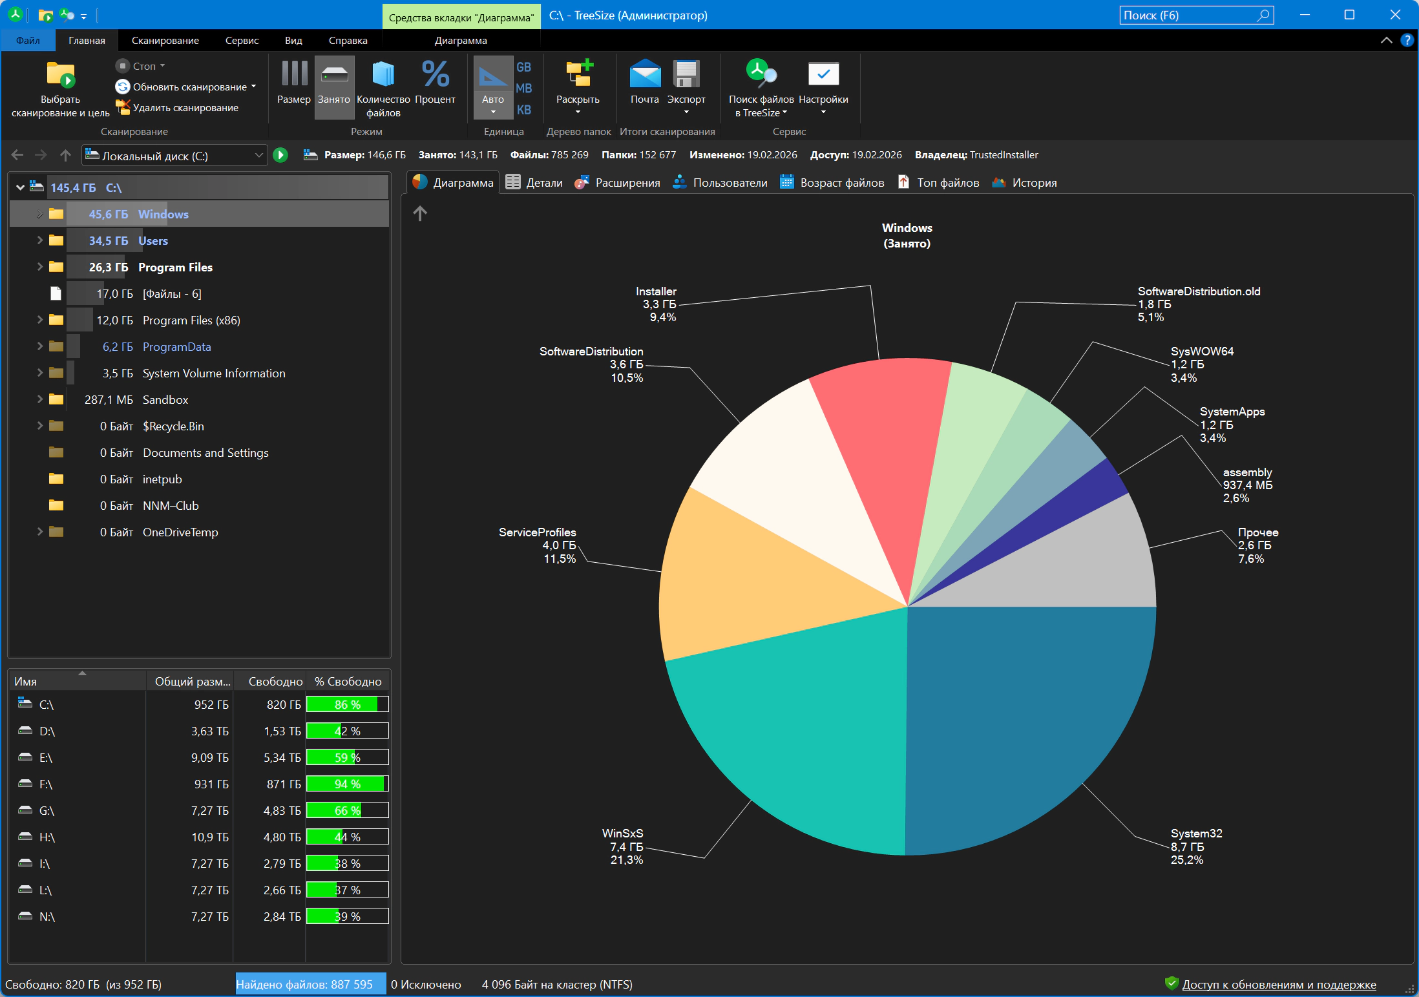This screenshot has width=1419, height=997.
Task: Expand the Users folder node
Action: (39, 240)
